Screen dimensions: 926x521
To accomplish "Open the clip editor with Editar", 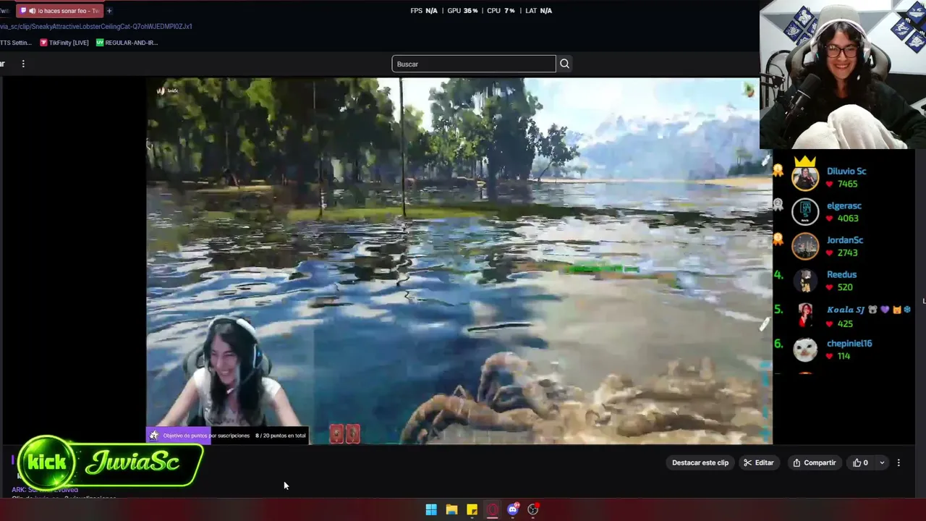I will click(x=759, y=463).
